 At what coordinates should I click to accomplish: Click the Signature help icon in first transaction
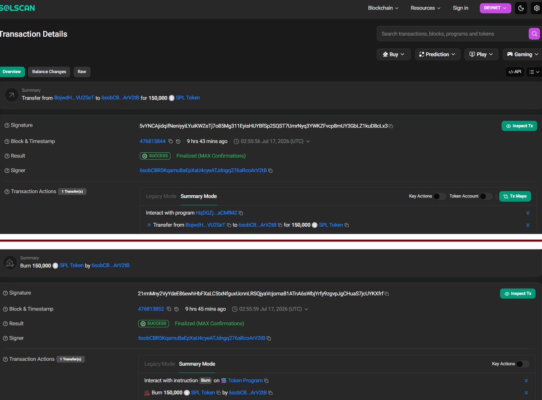[x=7, y=126]
